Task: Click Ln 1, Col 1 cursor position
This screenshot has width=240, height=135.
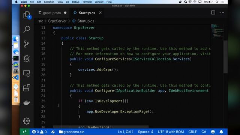Action: (x=126, y=132)
